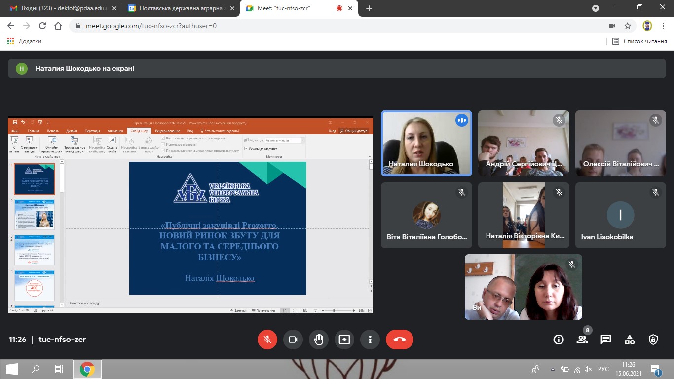Toggle 'Примечания' comments in status bar
This screenshot has height=379, width=674.
pyautogui.click(x=263, y=311)
